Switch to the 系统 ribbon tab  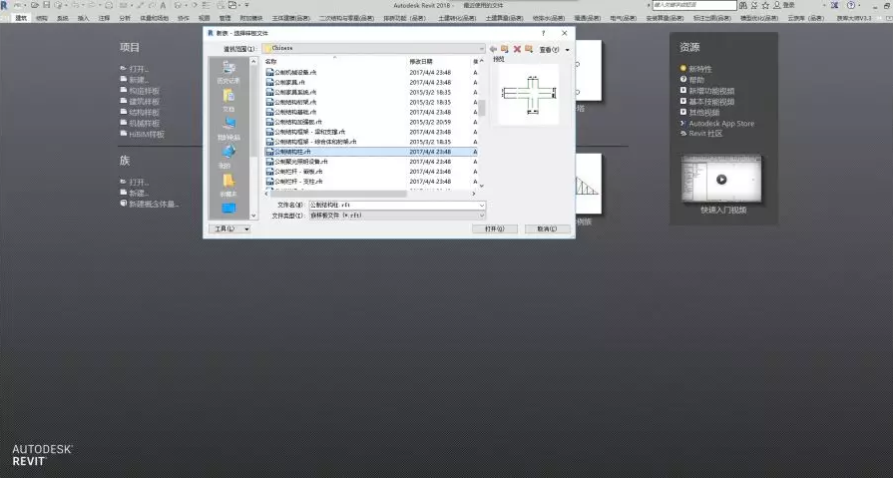[62, 18]
